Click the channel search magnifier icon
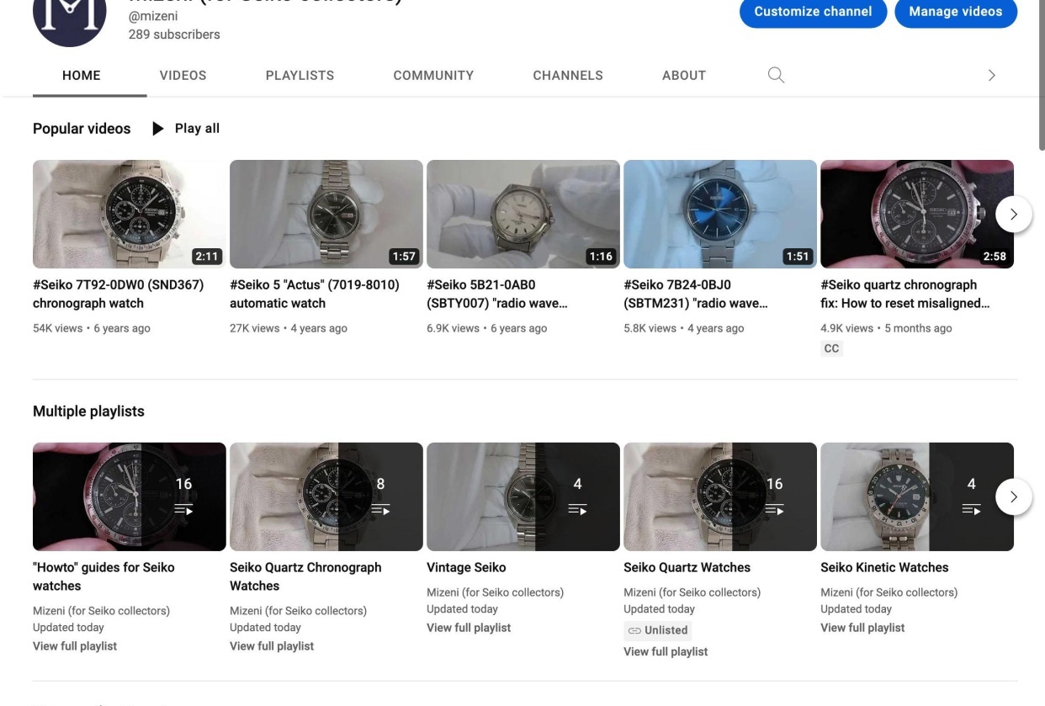 (x=776, y=75)
